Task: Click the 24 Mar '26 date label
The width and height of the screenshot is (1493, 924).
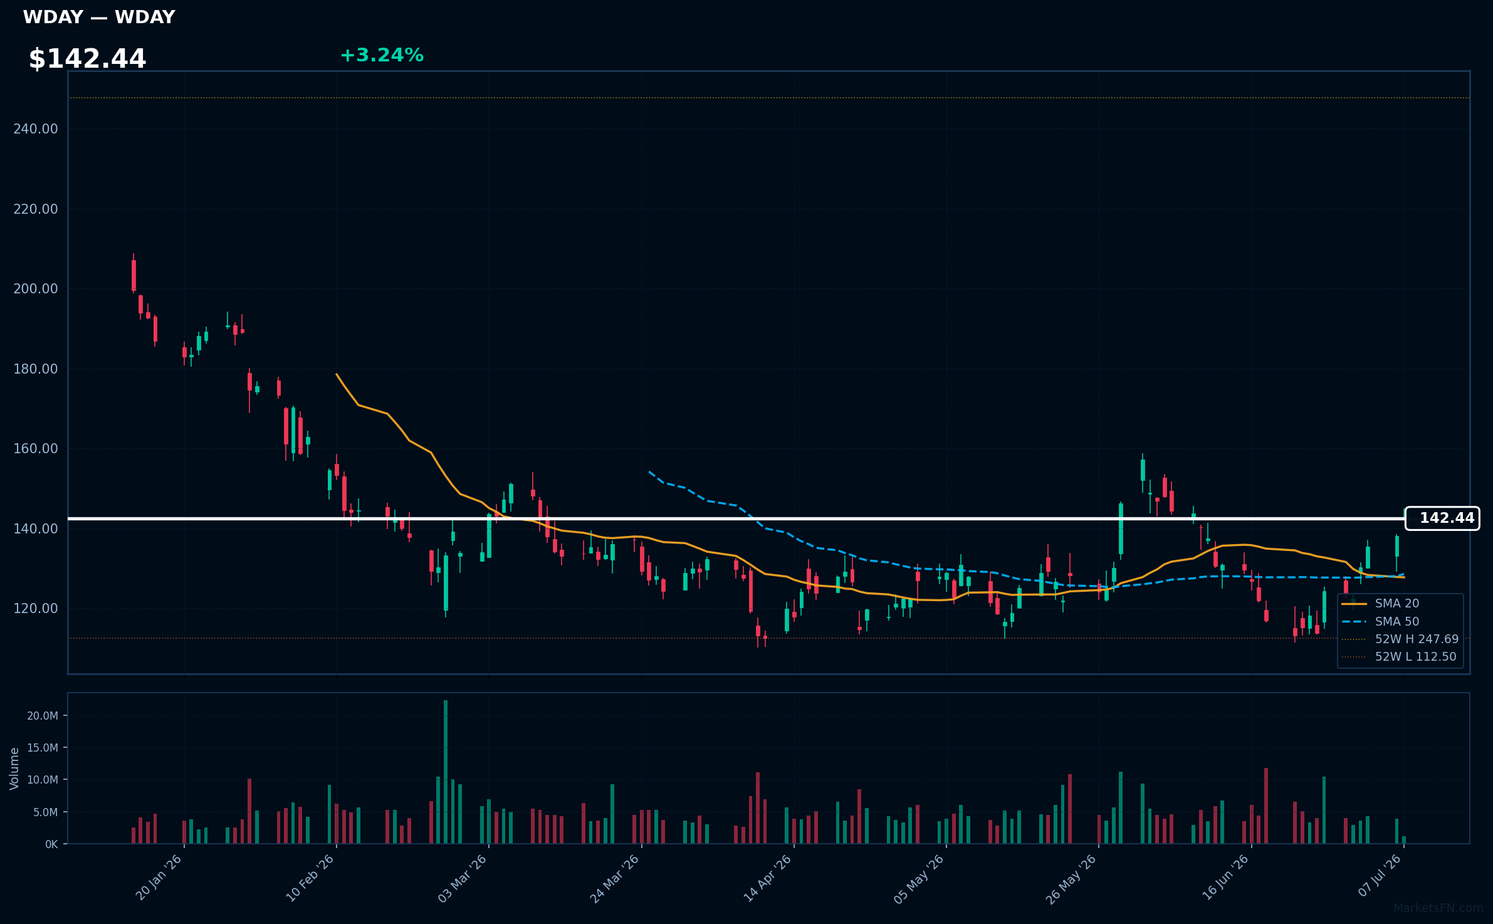Action: (615, 878)
